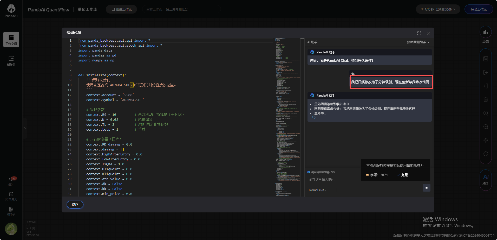Expand the collapsed left side panel arrow
This screenshot has width=497, height=240.
pyautogui.click(x=25, y=128)
